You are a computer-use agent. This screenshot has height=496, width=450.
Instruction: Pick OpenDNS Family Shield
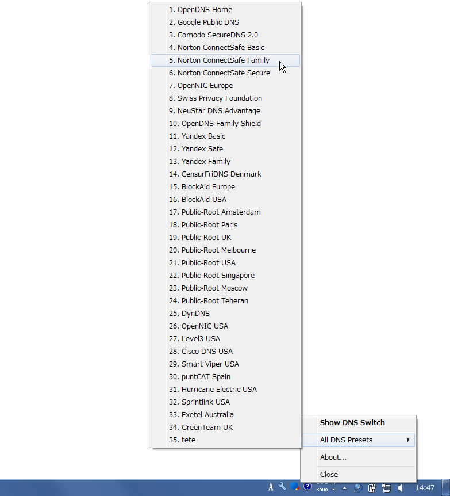[x=225, y=124]
